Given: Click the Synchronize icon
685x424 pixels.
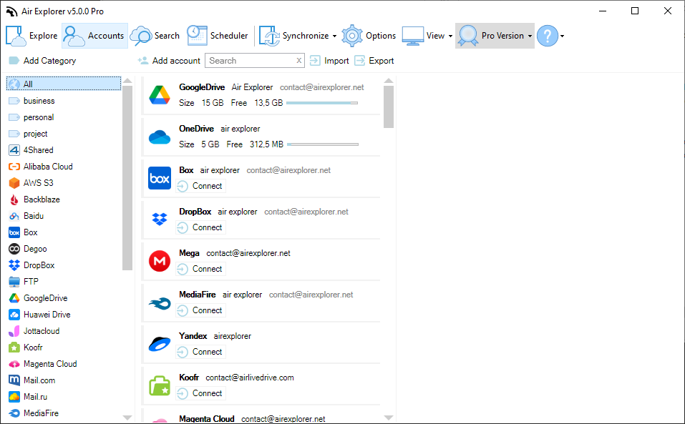Looking at the screenshot, I should tap(269, 36).
